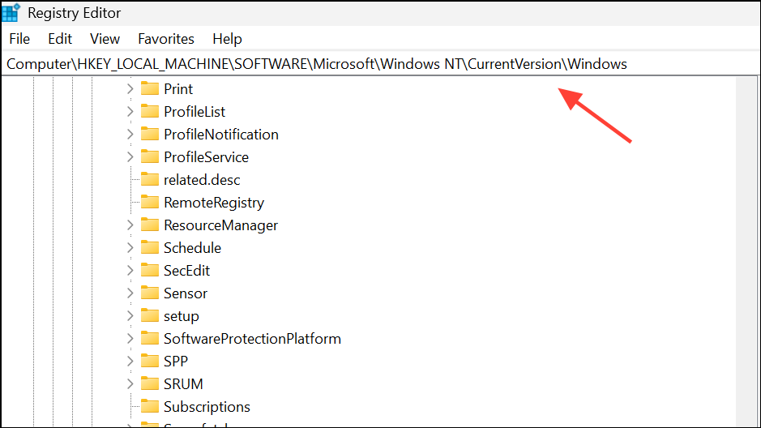Viewport: 761px width, 428px height.
Task: Click the SRUM folder icon
Action: point(149,383)
